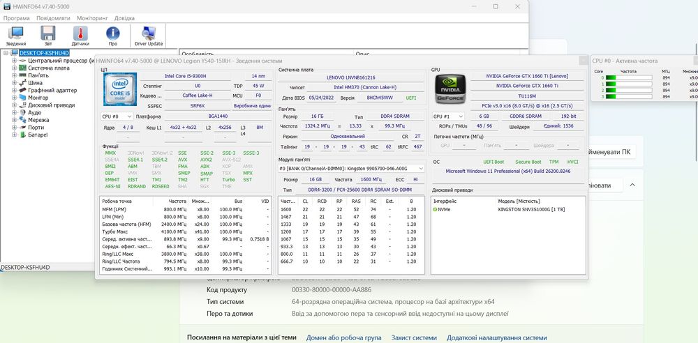The image size is (698, 343).
Task: Click the battery icon beside Батареї
Action: (x=22, y=135)
